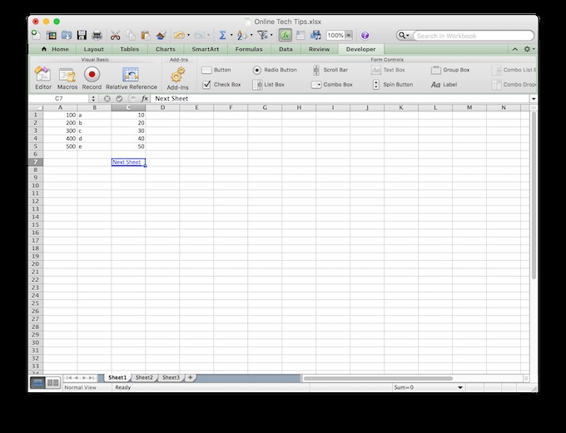
Task: Open the Sheet3 worksheet tab
Action: pyautogui.click(x=171, y=377)
